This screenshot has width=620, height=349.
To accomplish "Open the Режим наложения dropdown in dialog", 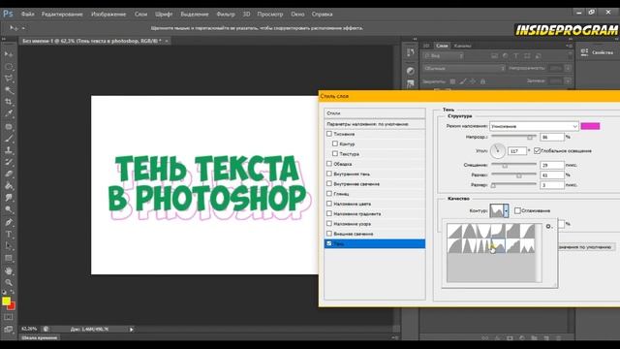I will click(534, 126).
